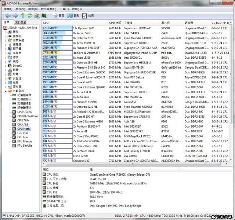Select the CPU Queen benchmark

click(x=22, y=112)
